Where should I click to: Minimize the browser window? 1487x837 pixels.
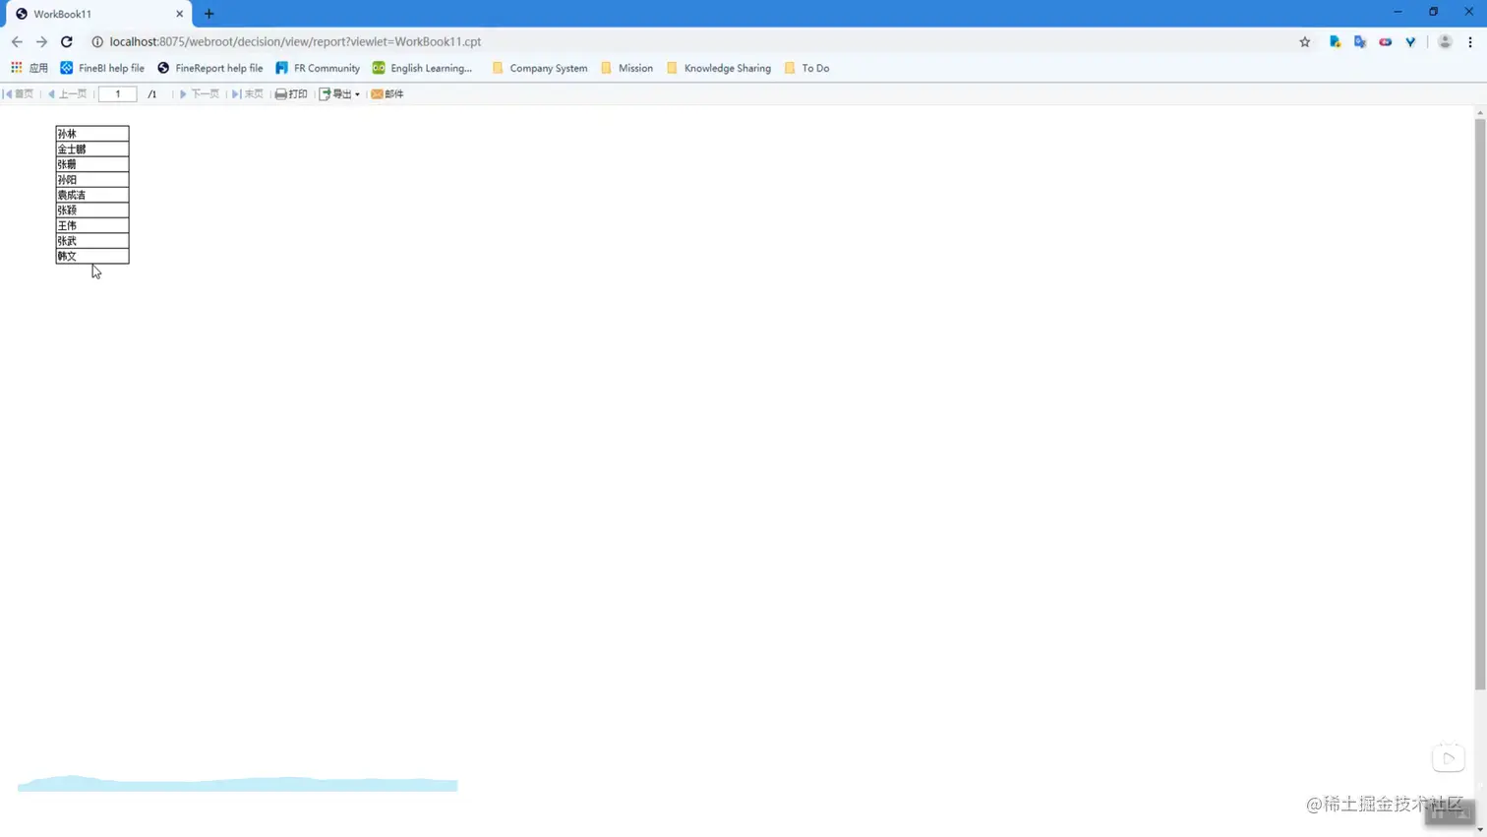coord(1398,12)
